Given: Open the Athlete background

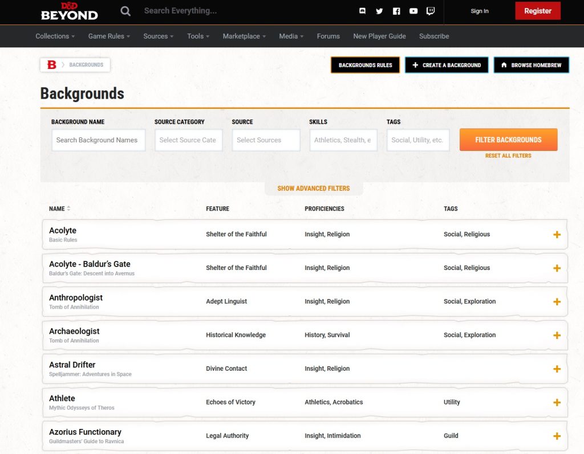Looking at the screenshot, I should tap(62, 398).
